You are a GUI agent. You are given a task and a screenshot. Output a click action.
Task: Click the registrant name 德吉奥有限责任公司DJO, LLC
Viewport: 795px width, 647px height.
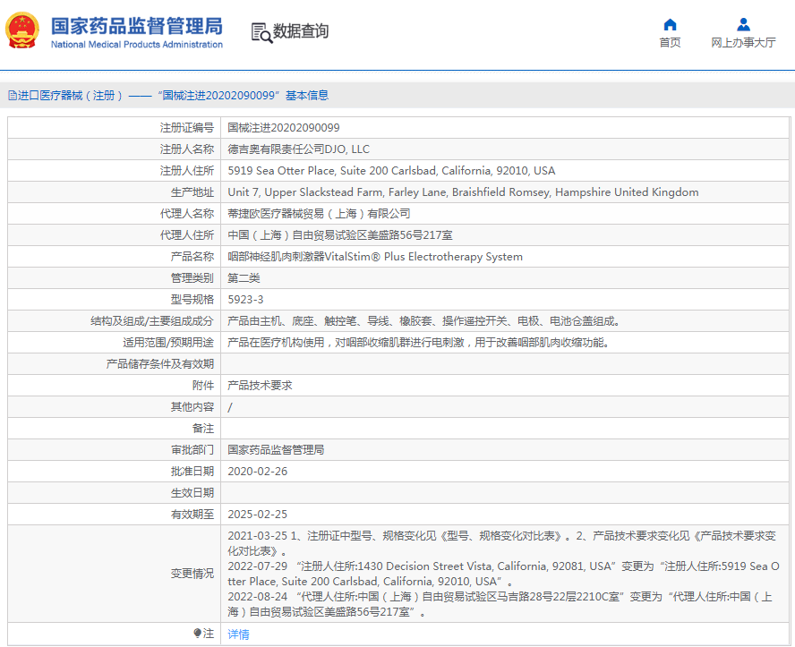click(298, 149)
